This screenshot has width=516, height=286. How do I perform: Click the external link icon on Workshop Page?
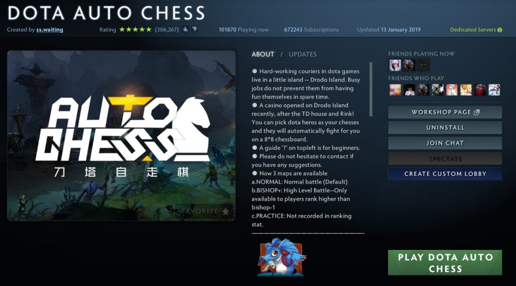[x=477, y=112]
